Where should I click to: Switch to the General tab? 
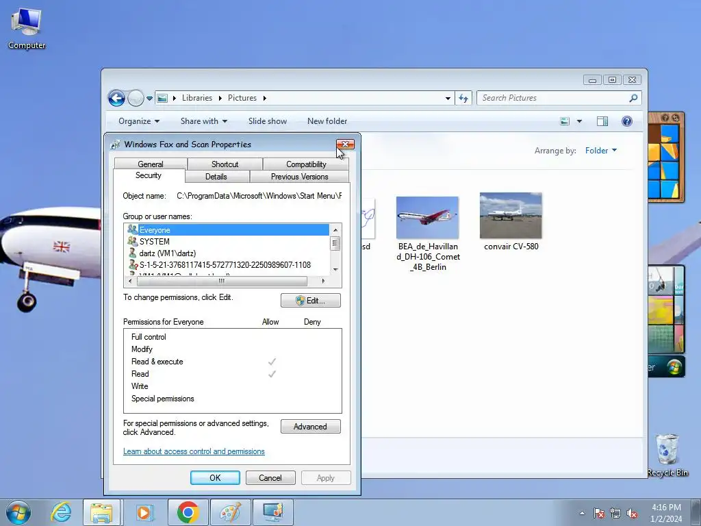coord(151,164)
